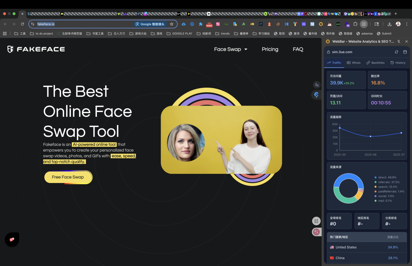Open the tab search icon in toolbar
412x266 pixels.
(377, 24)
